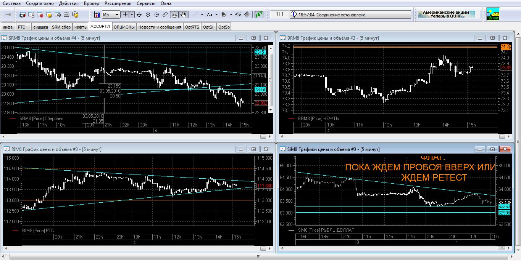Image resolution: width=521 pixels, height=261 pixels.
Task: Switch to the OptRTS tab
Action: tap(192, 27)
